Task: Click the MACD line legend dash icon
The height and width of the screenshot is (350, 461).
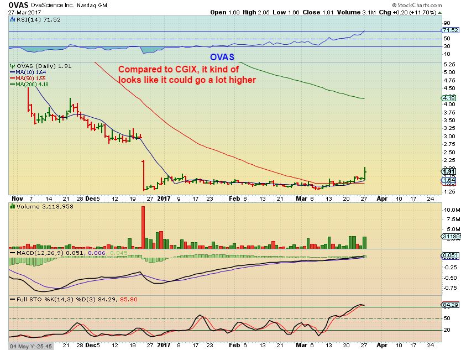Action: tap(12, 253)
